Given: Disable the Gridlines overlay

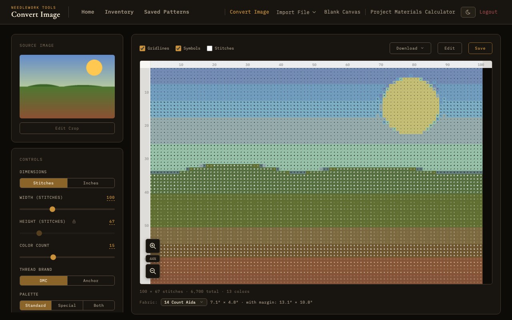Looking at the screenshot, I should point(142,48).
